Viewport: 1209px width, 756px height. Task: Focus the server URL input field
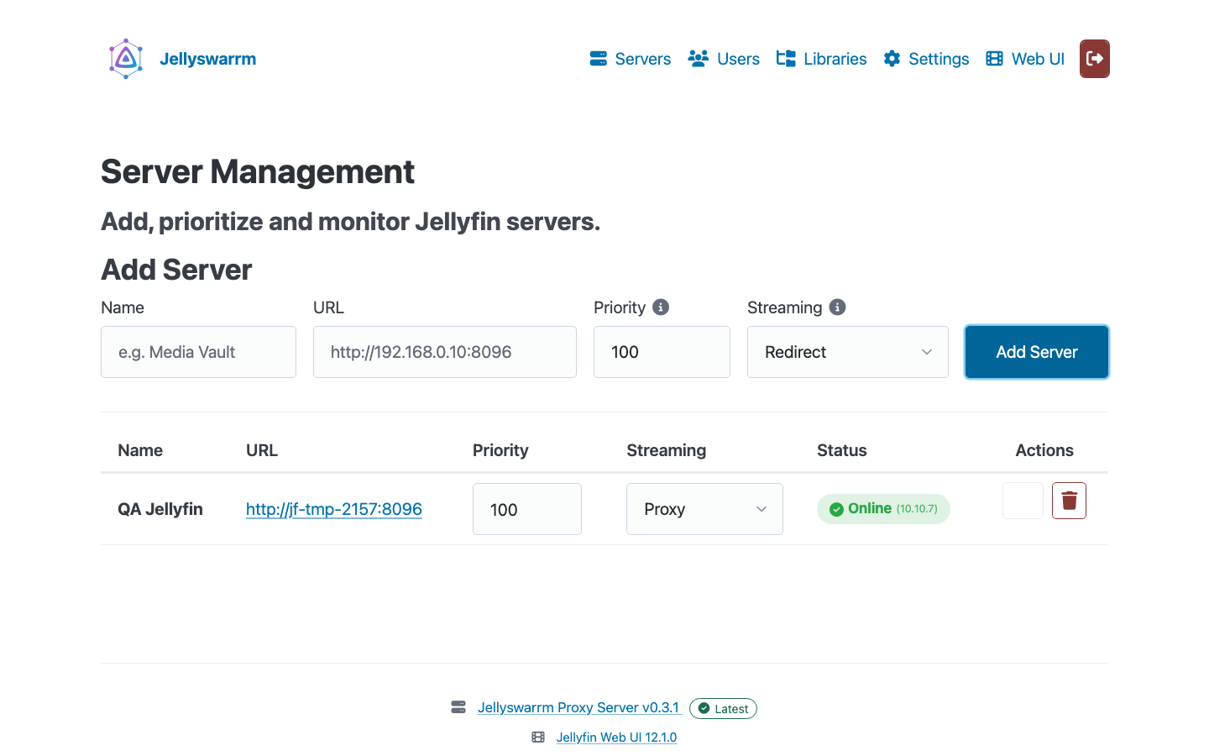coord(445,352)
